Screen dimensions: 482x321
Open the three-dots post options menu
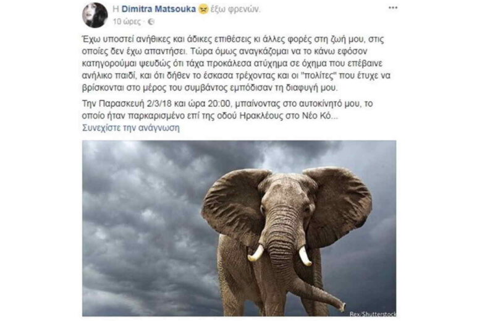click(393, 7)
